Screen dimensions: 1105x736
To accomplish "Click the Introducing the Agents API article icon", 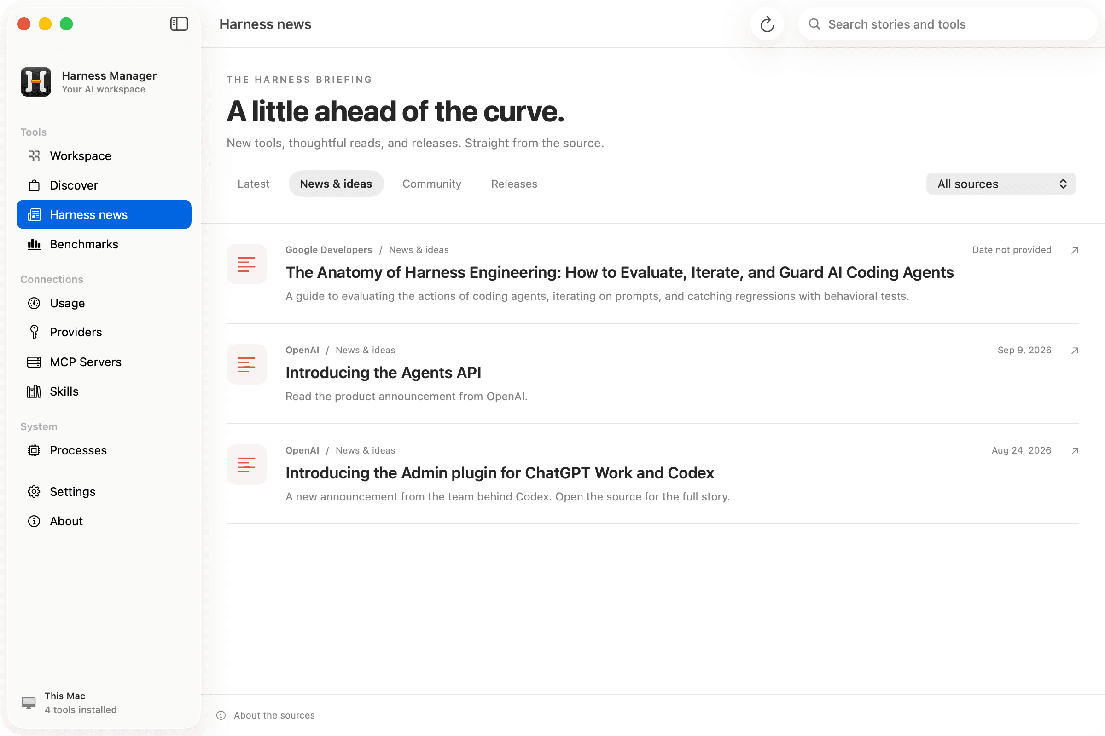I will coord(247,365).
